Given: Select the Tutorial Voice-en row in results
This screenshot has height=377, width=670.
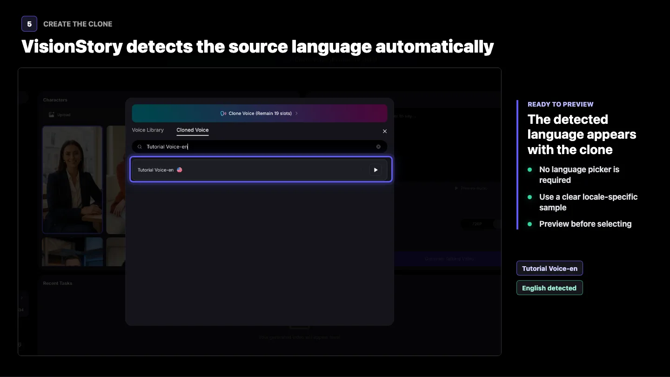Looking at the screenshot, I should tap(261, 169).
